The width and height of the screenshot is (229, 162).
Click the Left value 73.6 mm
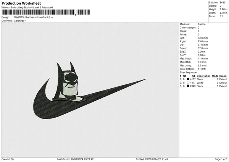[203, 38]
